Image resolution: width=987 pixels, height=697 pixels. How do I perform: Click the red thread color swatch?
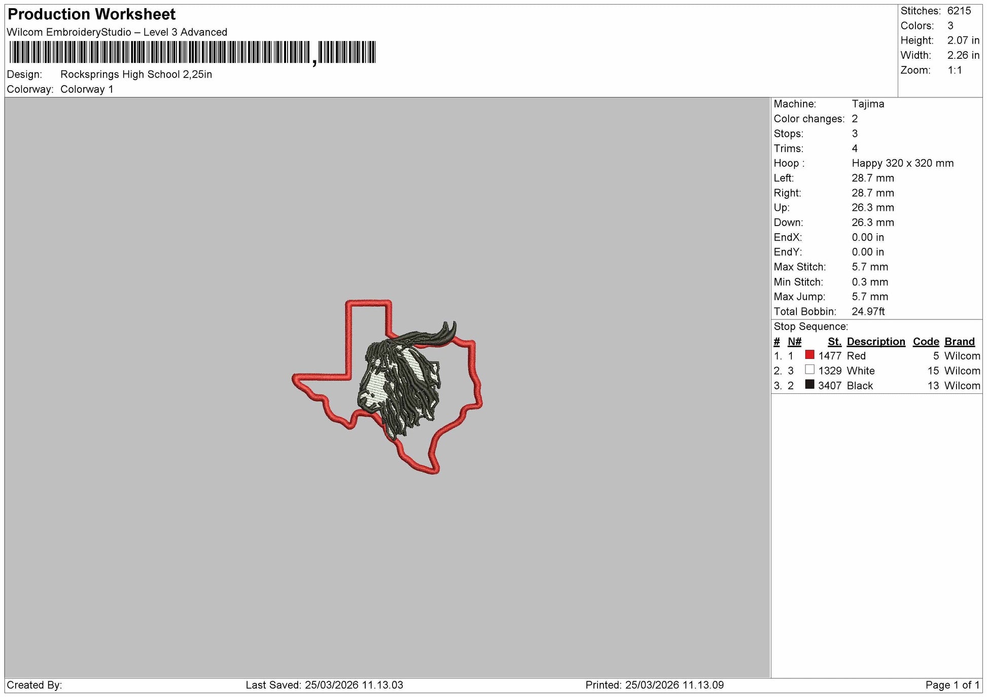pyautogui.click(x=809, y=355)
